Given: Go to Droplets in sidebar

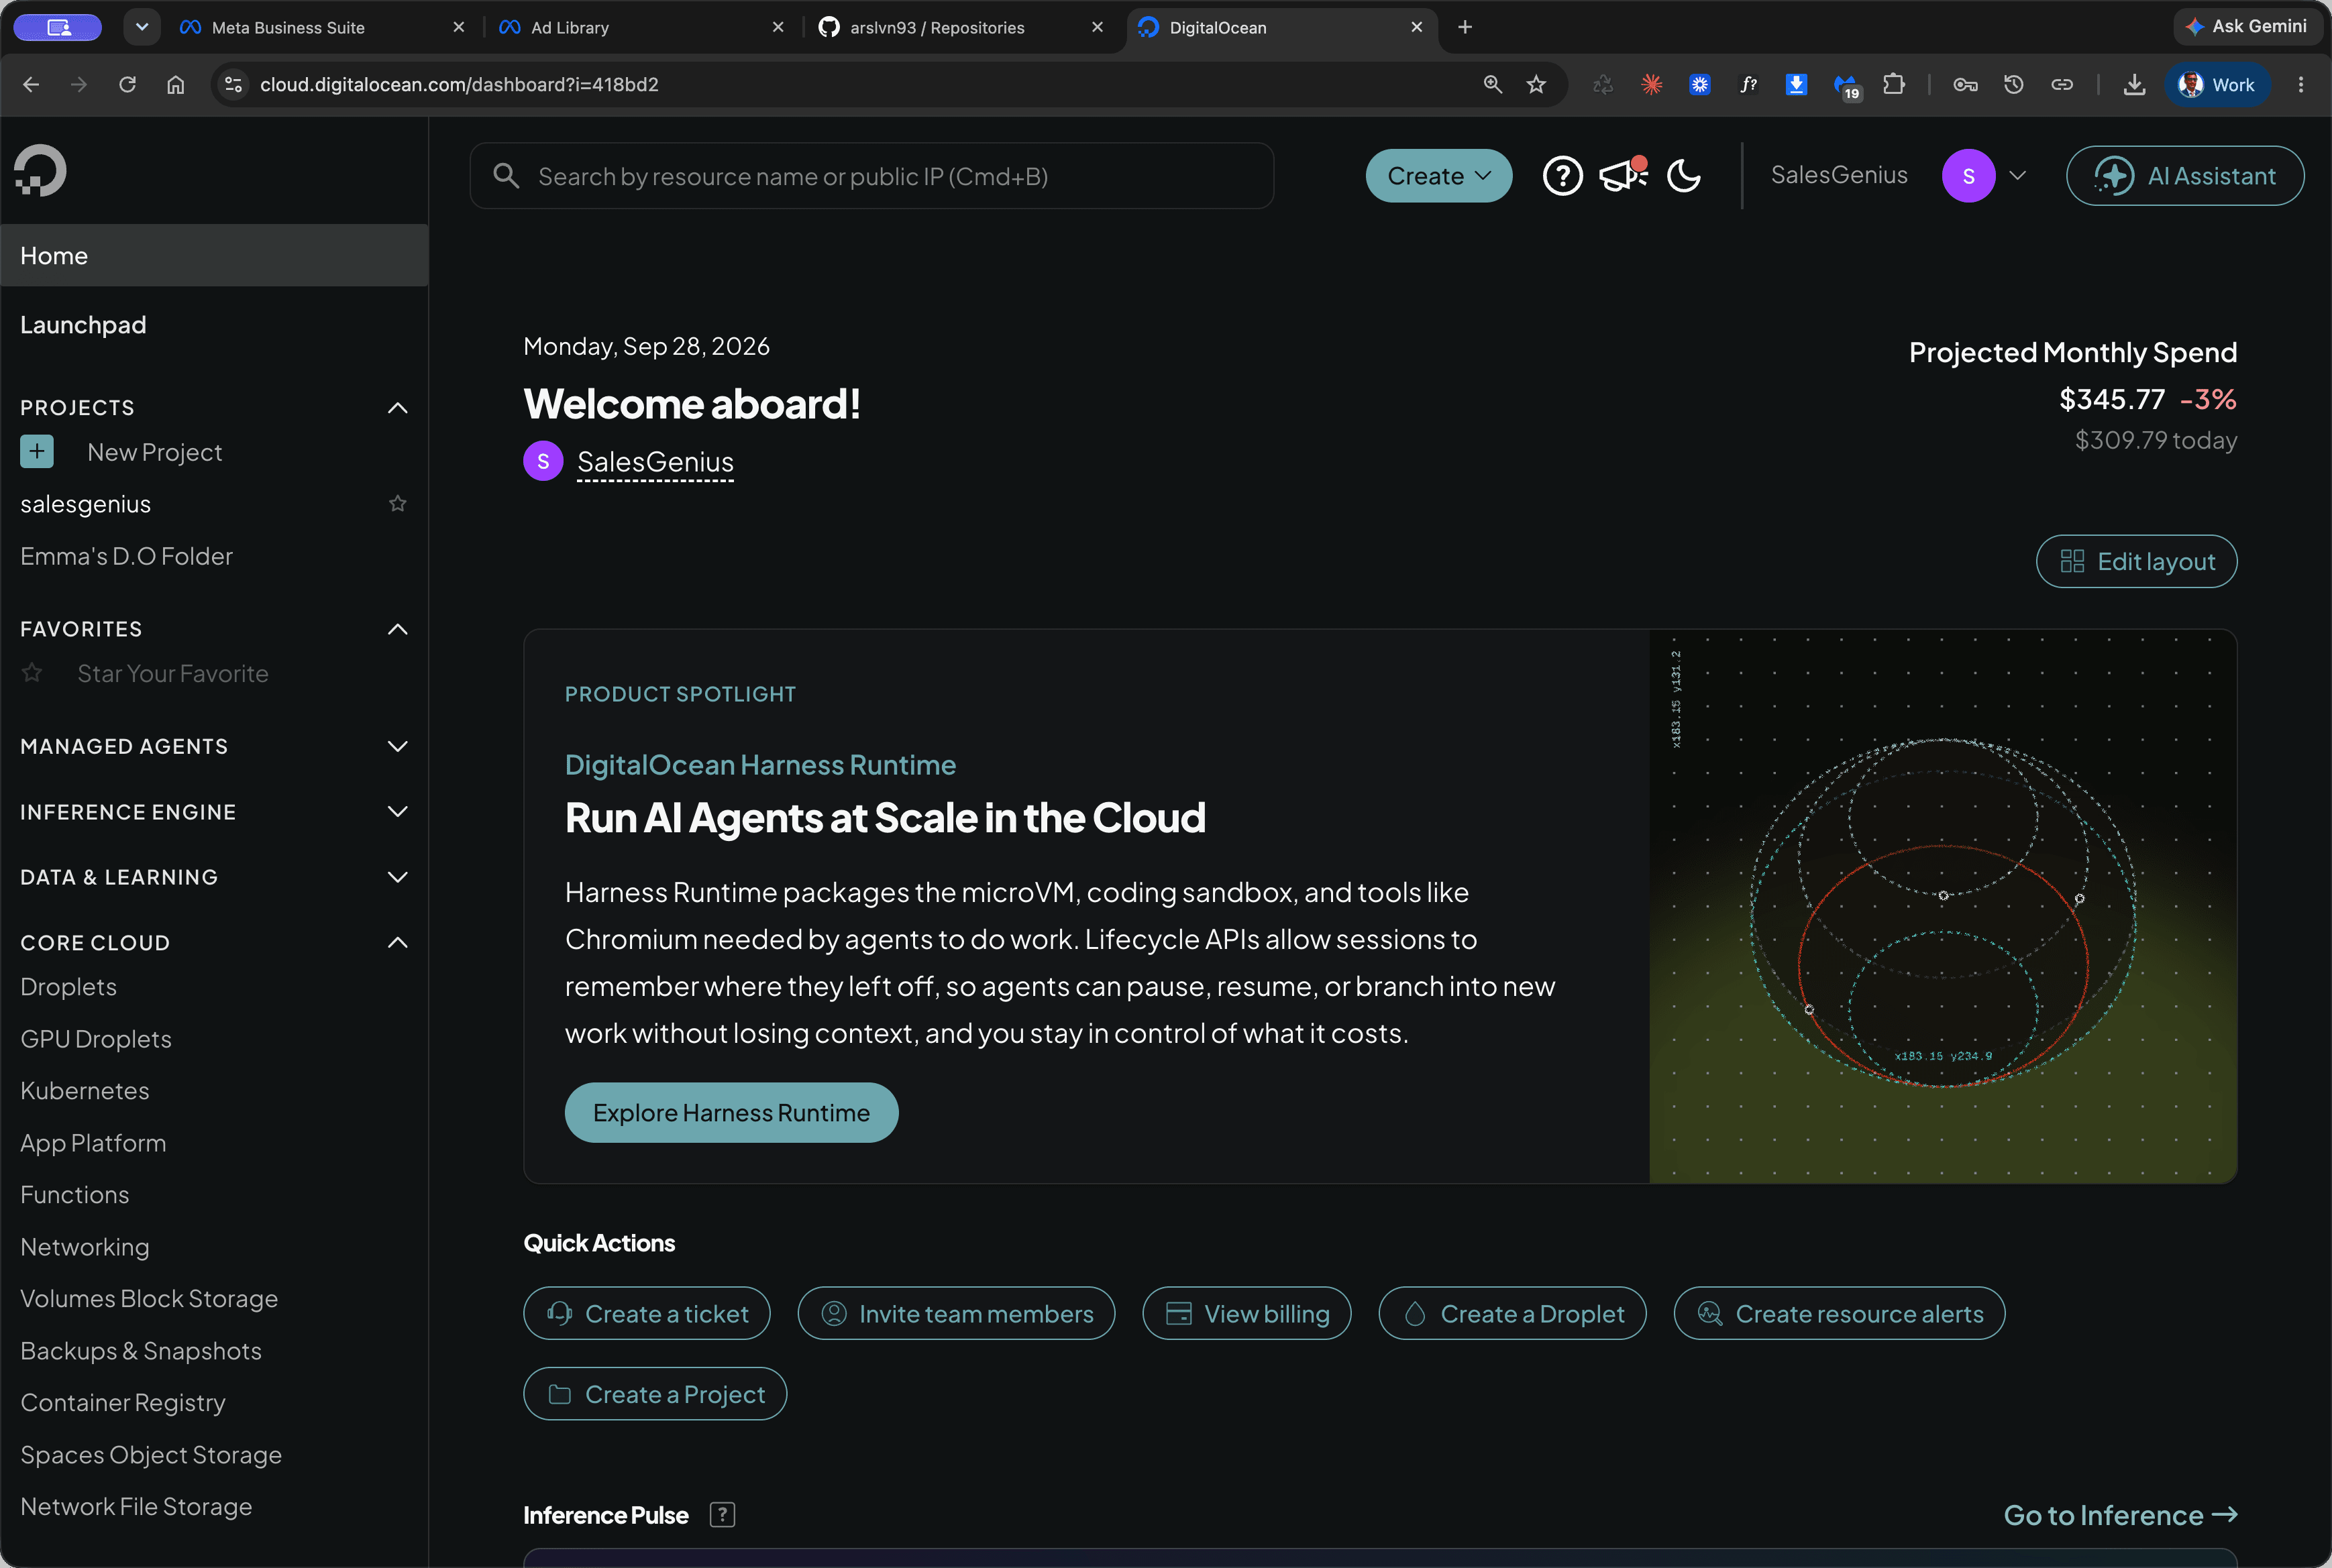Looking at the screenshot, I should 69,987.
